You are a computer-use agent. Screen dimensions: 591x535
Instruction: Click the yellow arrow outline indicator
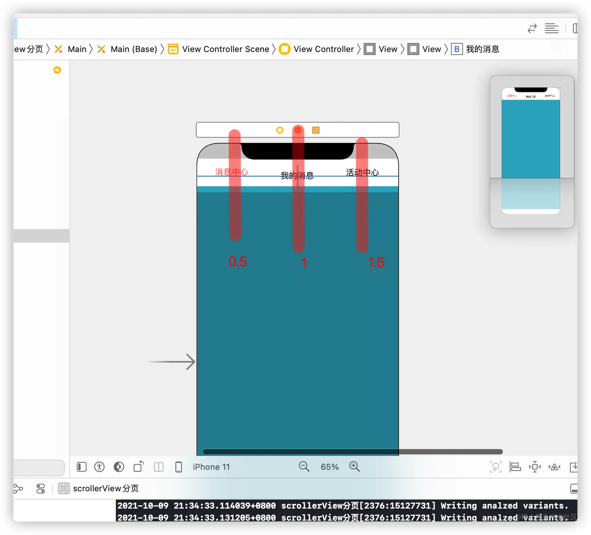coord(57,70)
